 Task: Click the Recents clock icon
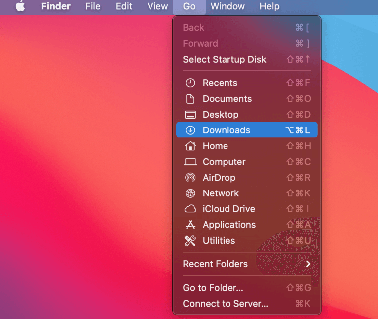[190, 83]
